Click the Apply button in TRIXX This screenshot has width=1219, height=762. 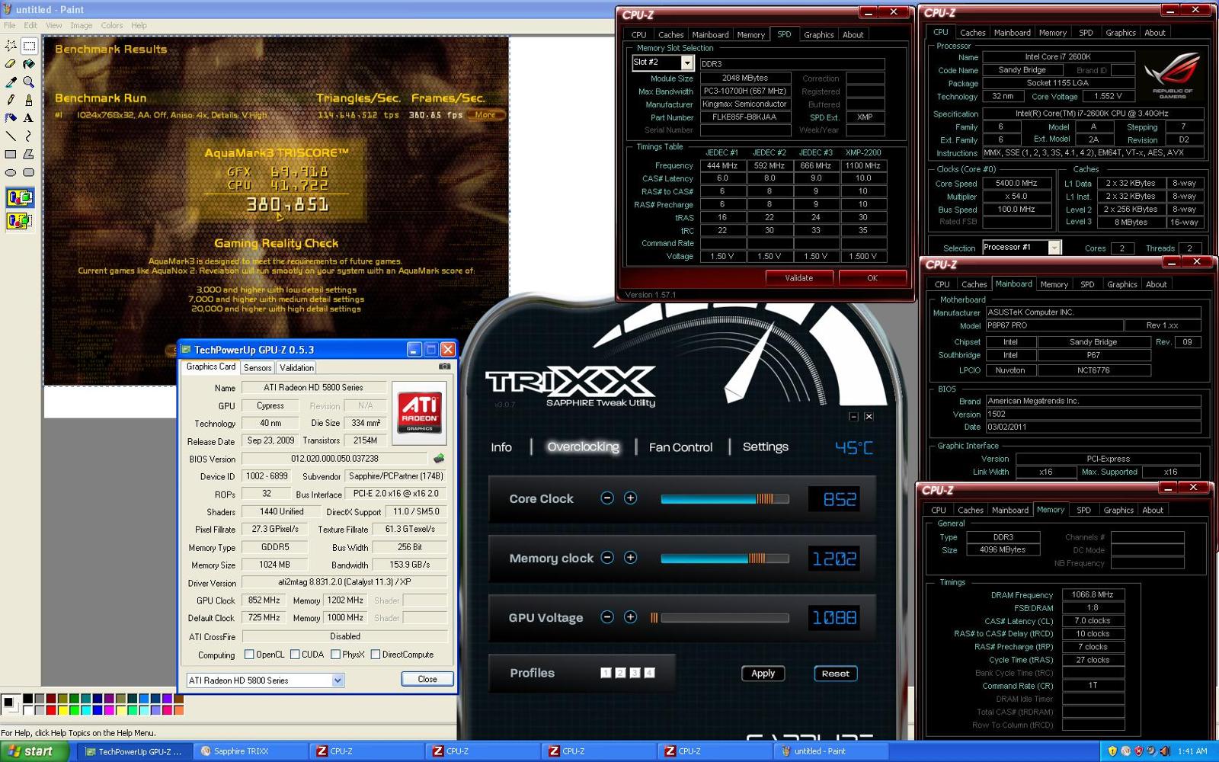pos(763,674)
